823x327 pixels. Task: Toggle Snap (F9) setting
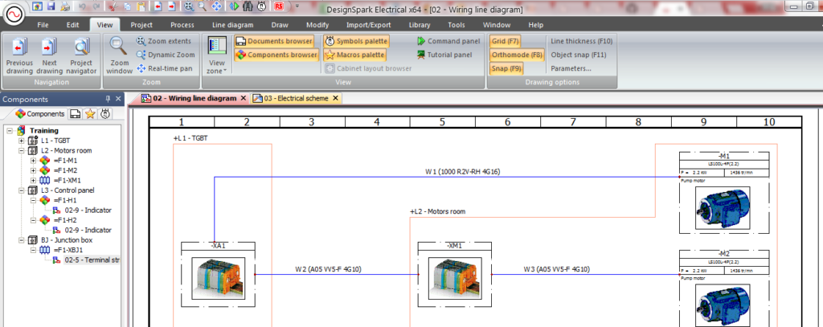pos(507,68)
